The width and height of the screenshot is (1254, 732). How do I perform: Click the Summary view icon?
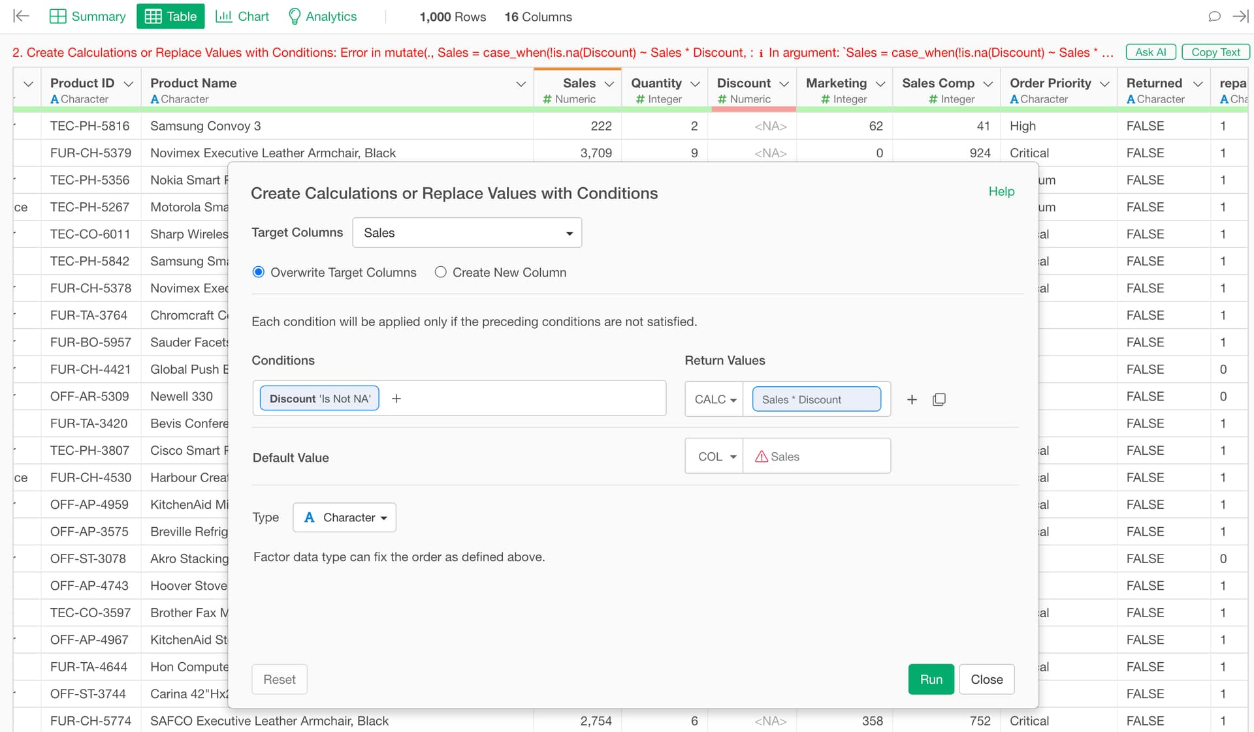(58, 16)
